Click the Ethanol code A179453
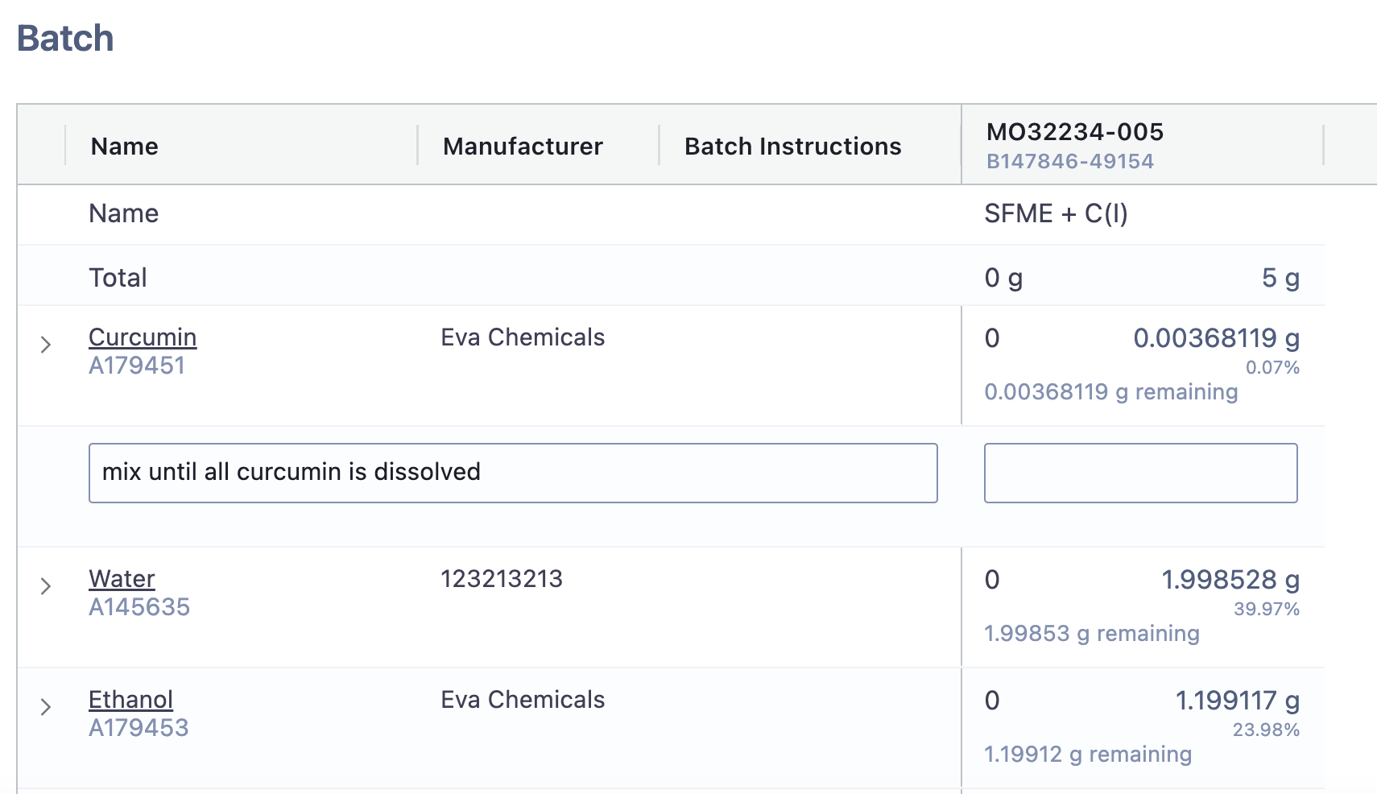Image resolution: width=1377 pixels, height=794 pixels. (x=139, y=728)
